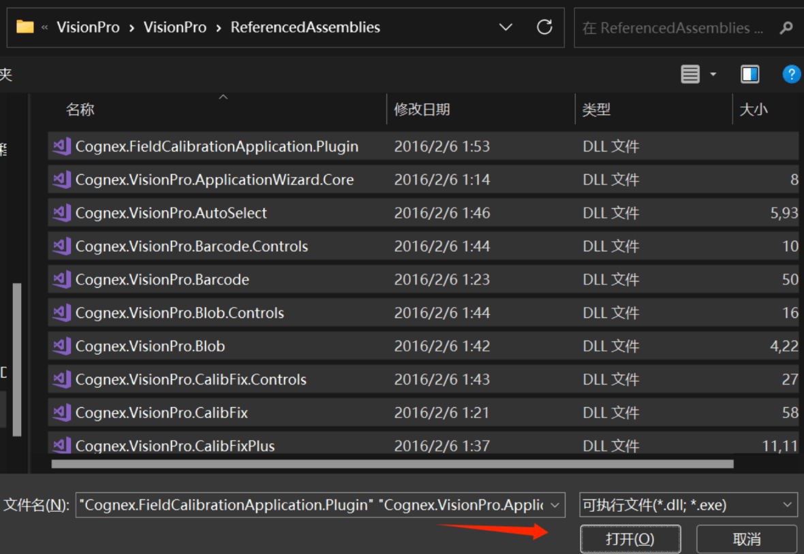The image size is (804, 554).
Task: Select Cognex.VisionPro.Barcode file name
Action: (162, 280)
